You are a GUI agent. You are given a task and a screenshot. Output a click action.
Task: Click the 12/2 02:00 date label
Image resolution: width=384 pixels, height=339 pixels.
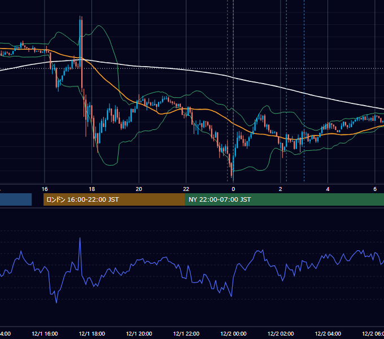[281, 333]
